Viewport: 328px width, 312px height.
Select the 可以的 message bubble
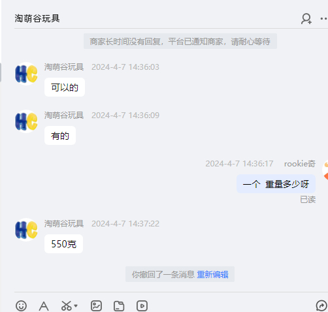[65, 87]
